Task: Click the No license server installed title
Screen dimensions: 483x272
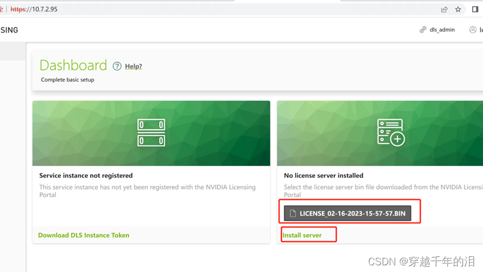Action: pyautogui.click(x=323, y=176)
